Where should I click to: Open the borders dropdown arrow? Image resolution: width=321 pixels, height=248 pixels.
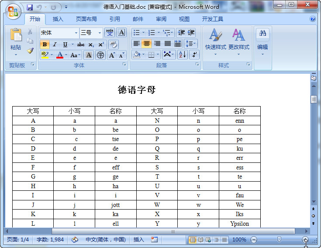click(158, 55)
